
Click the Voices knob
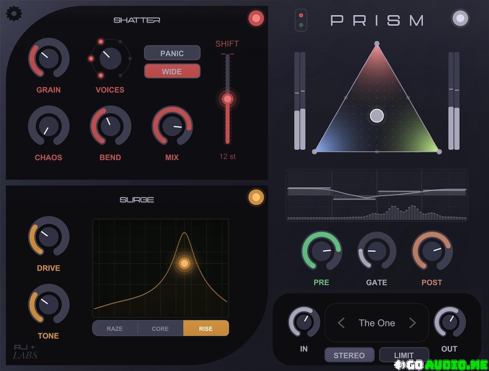coord(110,58)
